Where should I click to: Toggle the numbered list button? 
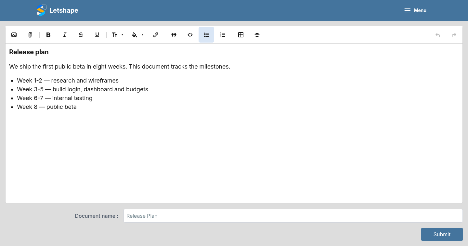223,35
